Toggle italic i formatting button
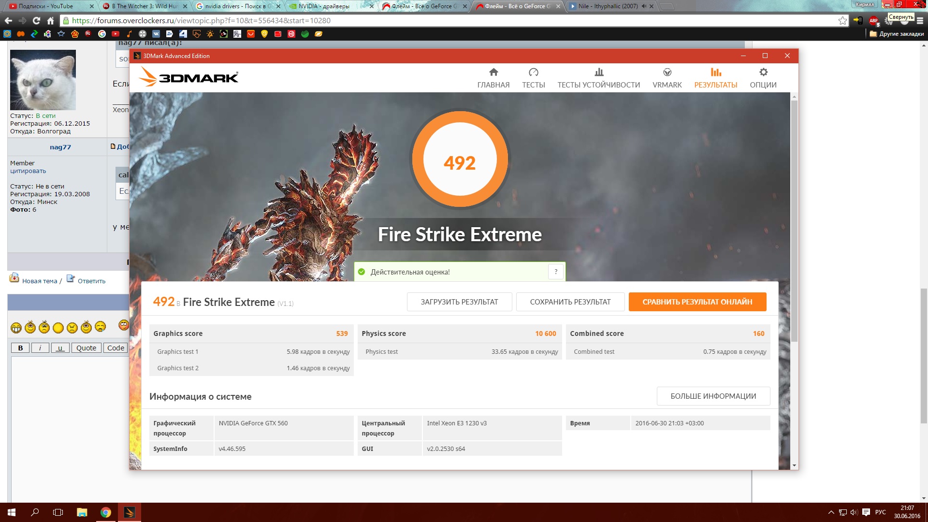928x522 pixels. [x=40, y=348]
